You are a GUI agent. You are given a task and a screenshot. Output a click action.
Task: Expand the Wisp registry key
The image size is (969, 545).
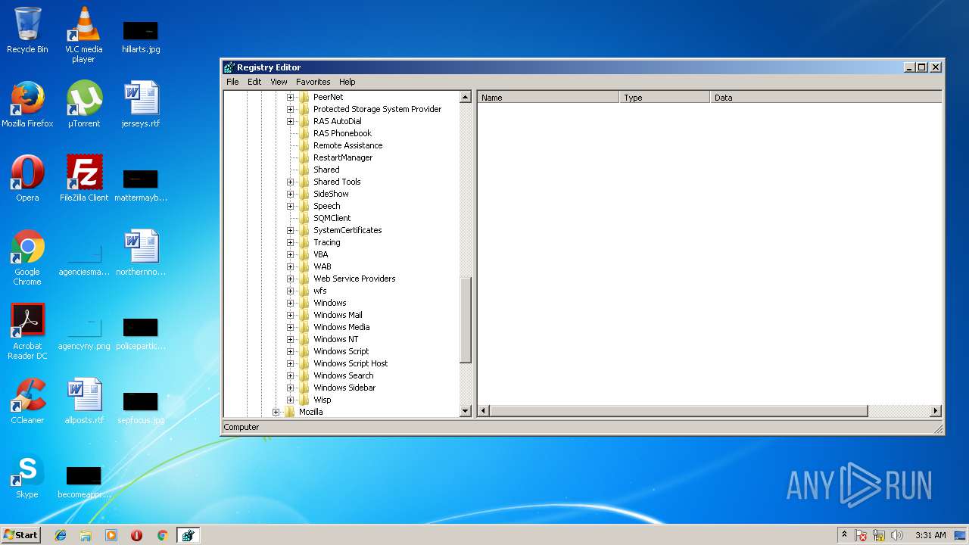[290, 400]
